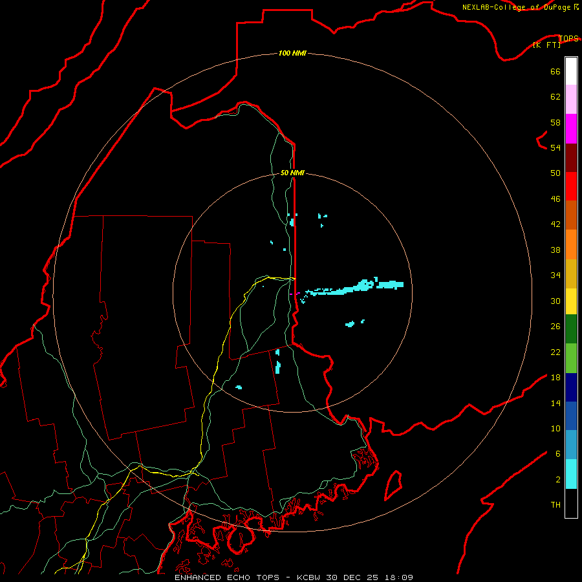Click the white color swatch above 66

point(571,71)
